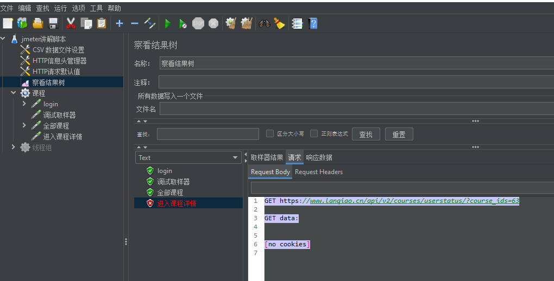The height and width of the screenshot is (281, 554).
Task: Click the blue plus Expand All icon
Action: (119, 23)
